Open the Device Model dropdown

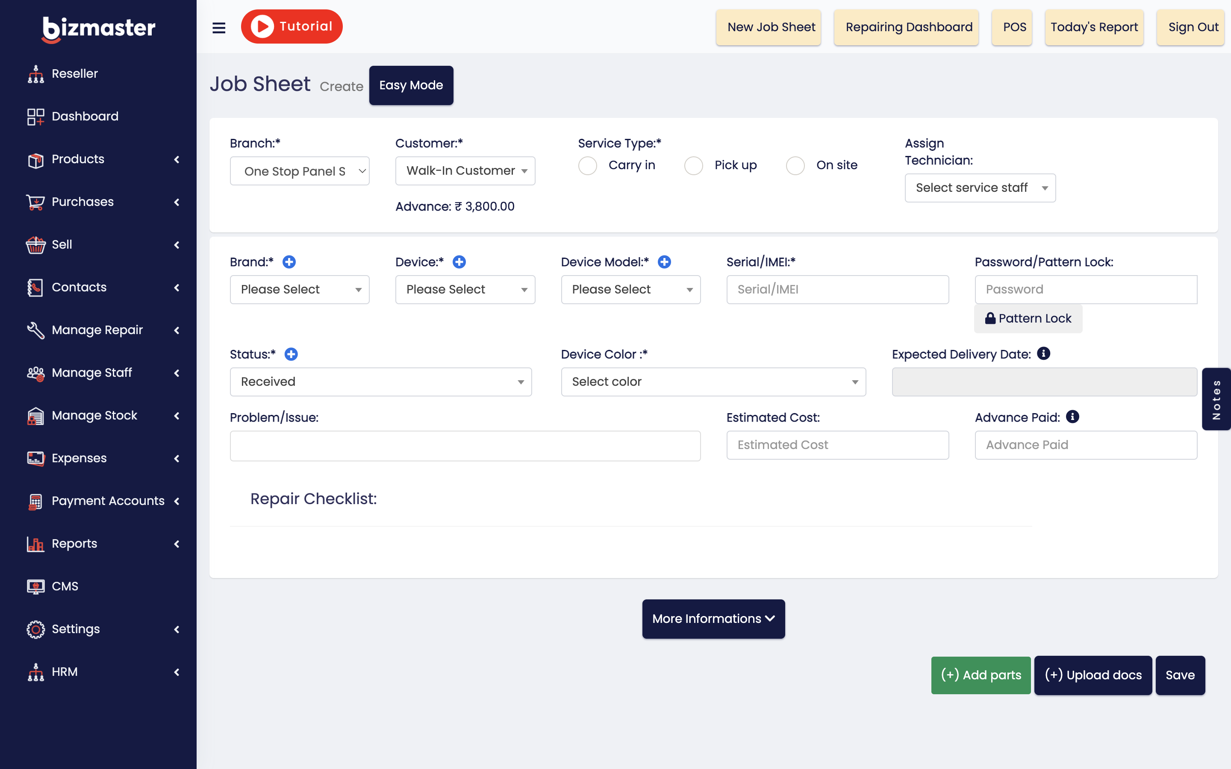[631, 289]
